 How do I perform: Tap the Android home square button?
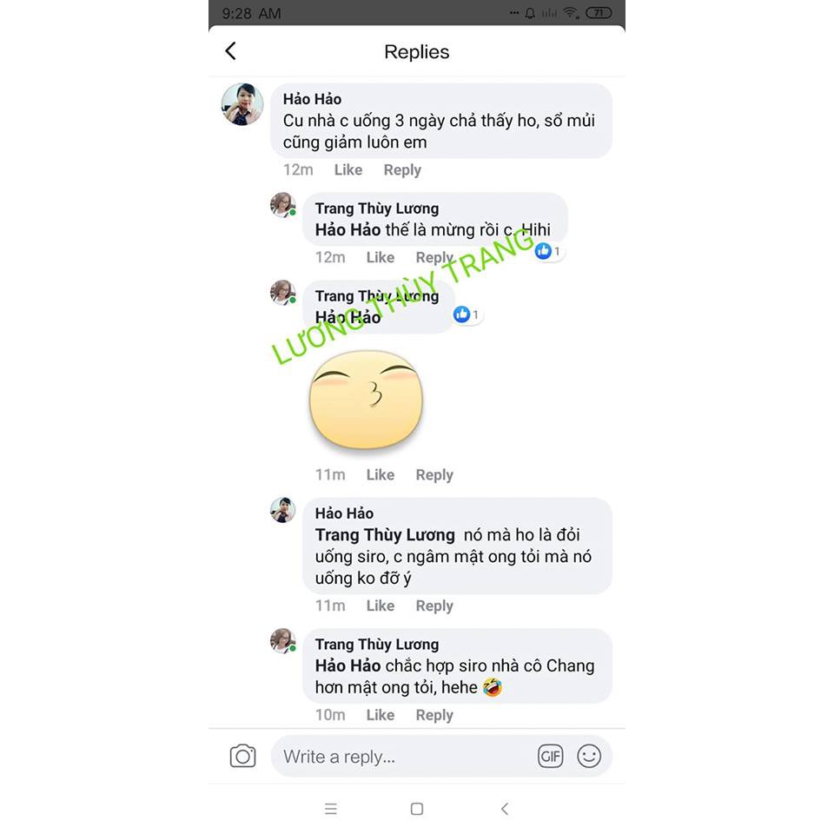417,809
